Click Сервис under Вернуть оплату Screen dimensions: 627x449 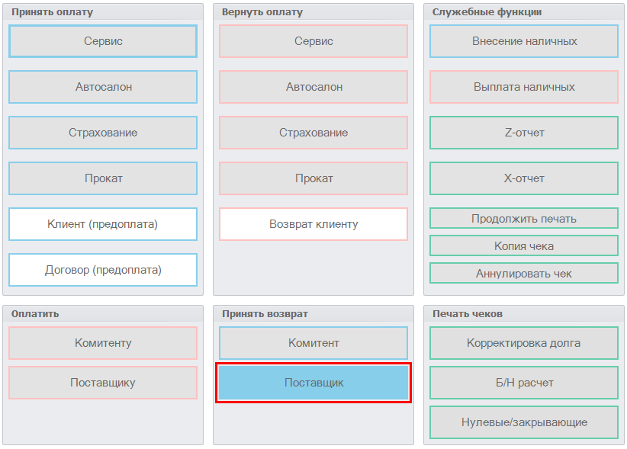313,41
